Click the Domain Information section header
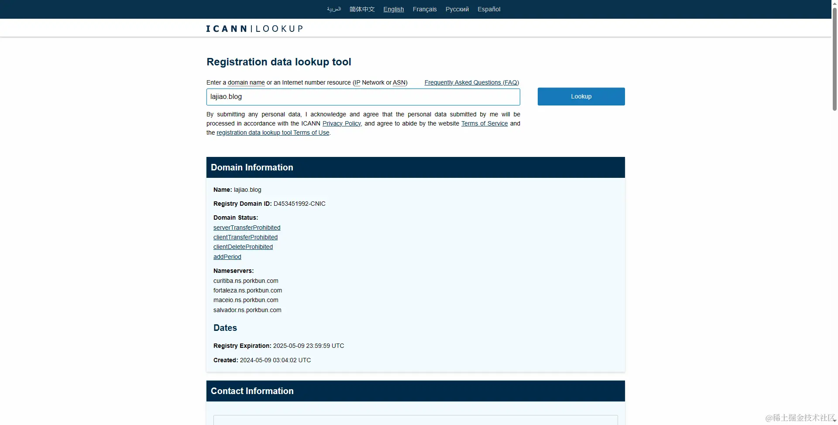This screenshot has width=838, height=425. pos(416,167)
